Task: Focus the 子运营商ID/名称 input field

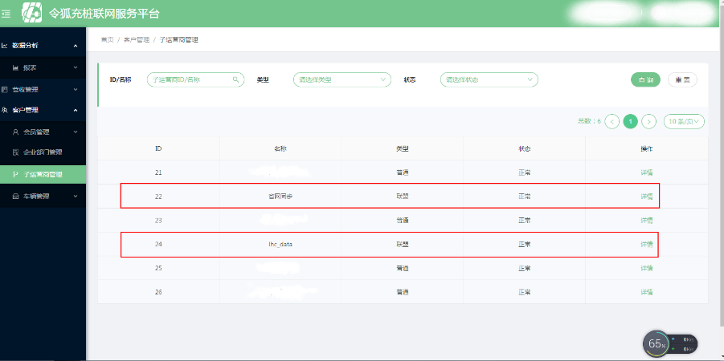Action: (190, 79)
